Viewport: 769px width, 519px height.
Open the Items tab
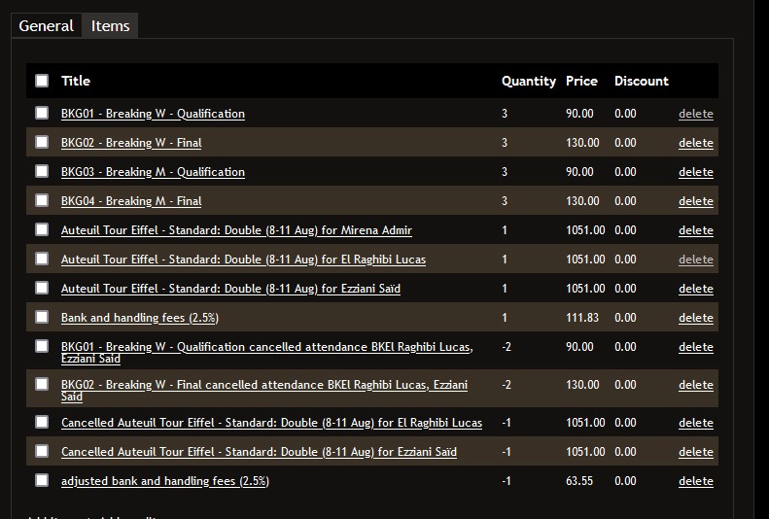(110, 26)
